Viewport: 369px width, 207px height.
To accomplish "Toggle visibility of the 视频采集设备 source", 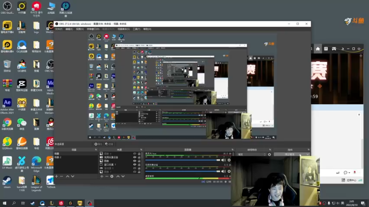I will [135, 157].
